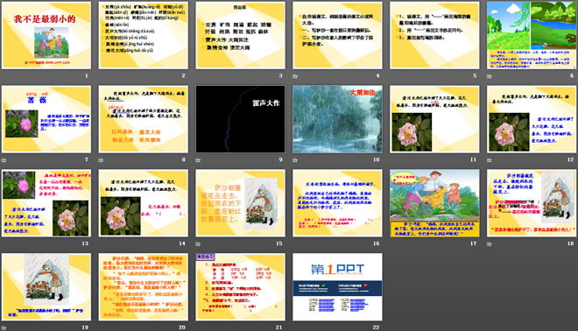Click the animation star icon under slide 6
Screen dimensions: 578x331
tap(490, 76)
